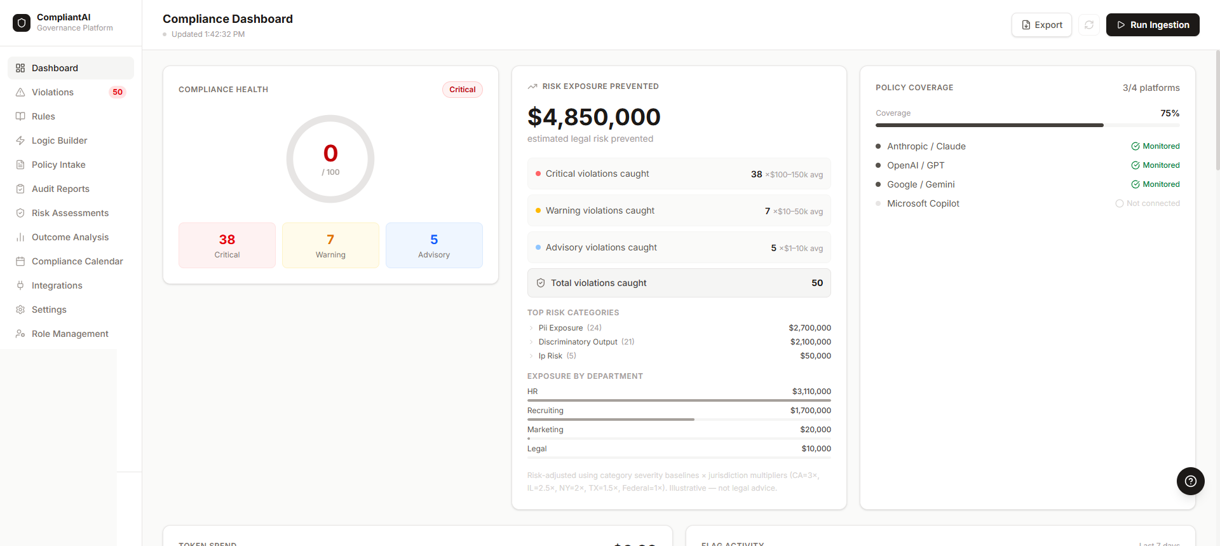
Task: Click the policy Coverage 75% progress bar
Action: (1027, 125)
